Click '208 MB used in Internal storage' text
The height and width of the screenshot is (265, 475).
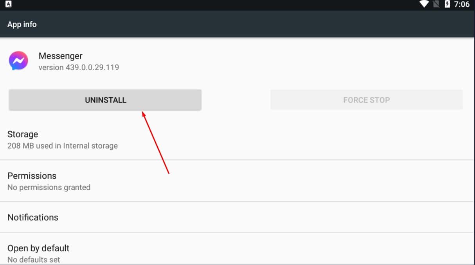(x=63, y=145)
